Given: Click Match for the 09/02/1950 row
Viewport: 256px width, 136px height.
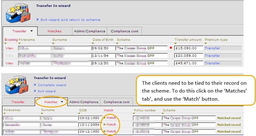Looking at the screenshot, I should tap(110, 118).
